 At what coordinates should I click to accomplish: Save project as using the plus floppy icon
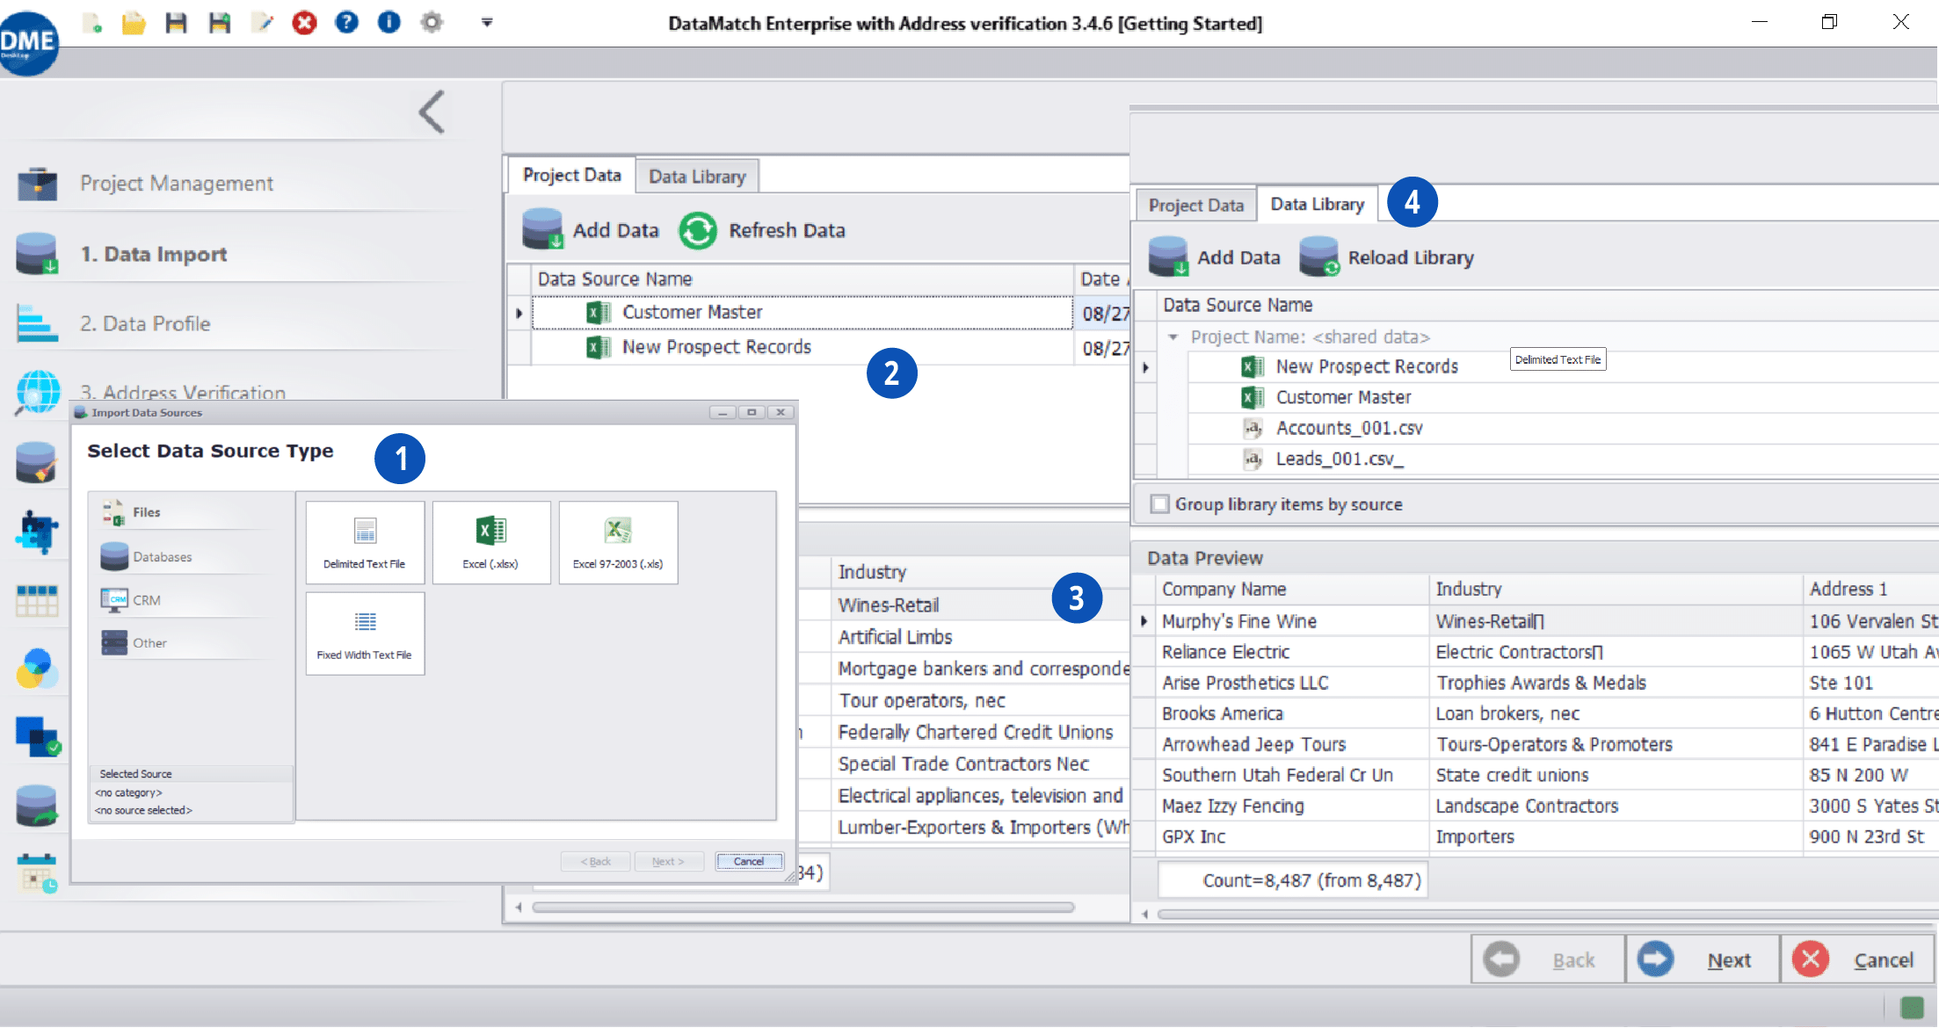click(x=219, y=23)
